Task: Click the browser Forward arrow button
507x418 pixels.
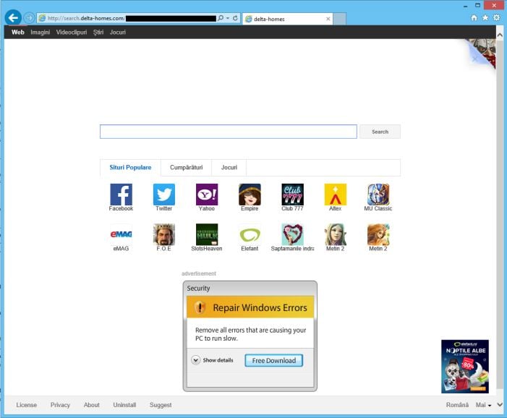Action: pyautogui.click(x=29, y=18)
